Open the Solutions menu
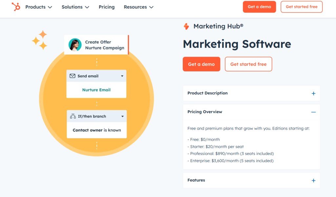 click(x=75, y=7)
